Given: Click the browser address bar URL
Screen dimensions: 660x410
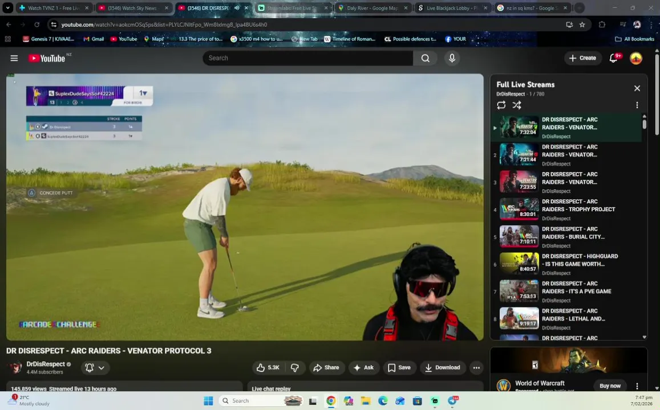Looking at the screenshot, I should pos(164,24).
